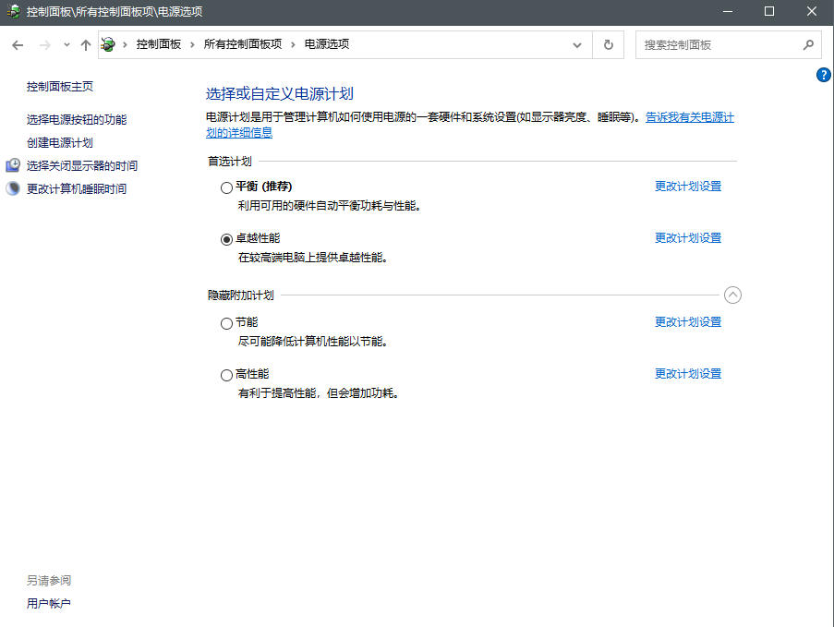Open 选择电源按钮的功能 link
Viewport: 834px width, 627px height.
pyautogui.click(x=77, y=119)
